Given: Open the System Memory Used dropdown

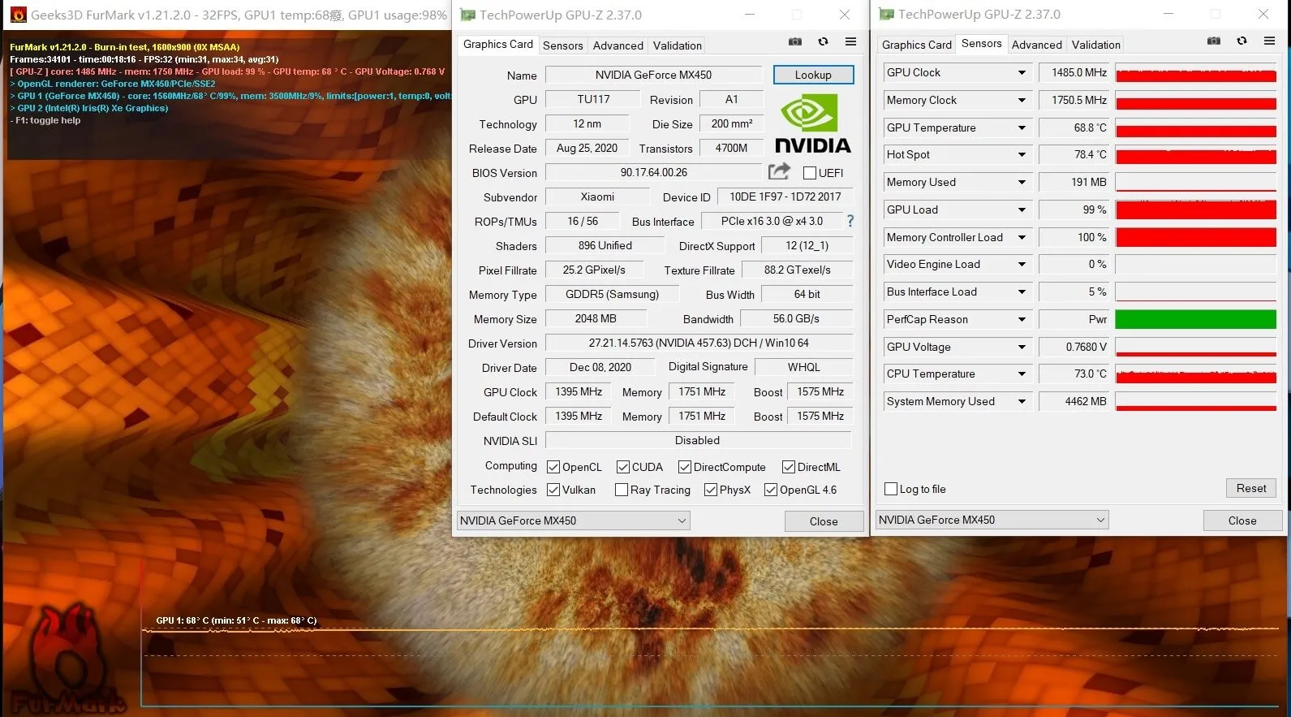Looking at the screenshot, I should pos(1022,401).
